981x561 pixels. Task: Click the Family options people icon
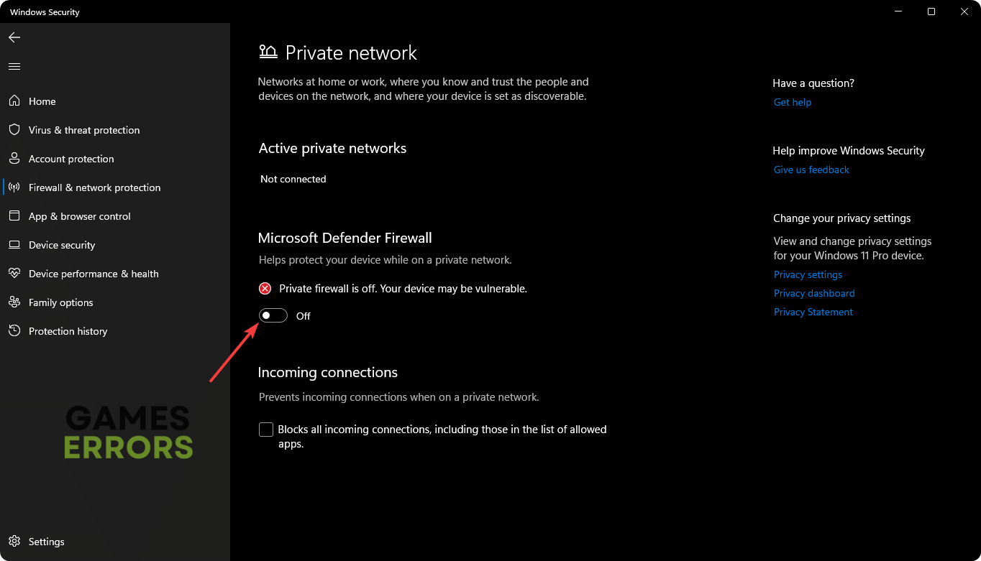[14, 302]
